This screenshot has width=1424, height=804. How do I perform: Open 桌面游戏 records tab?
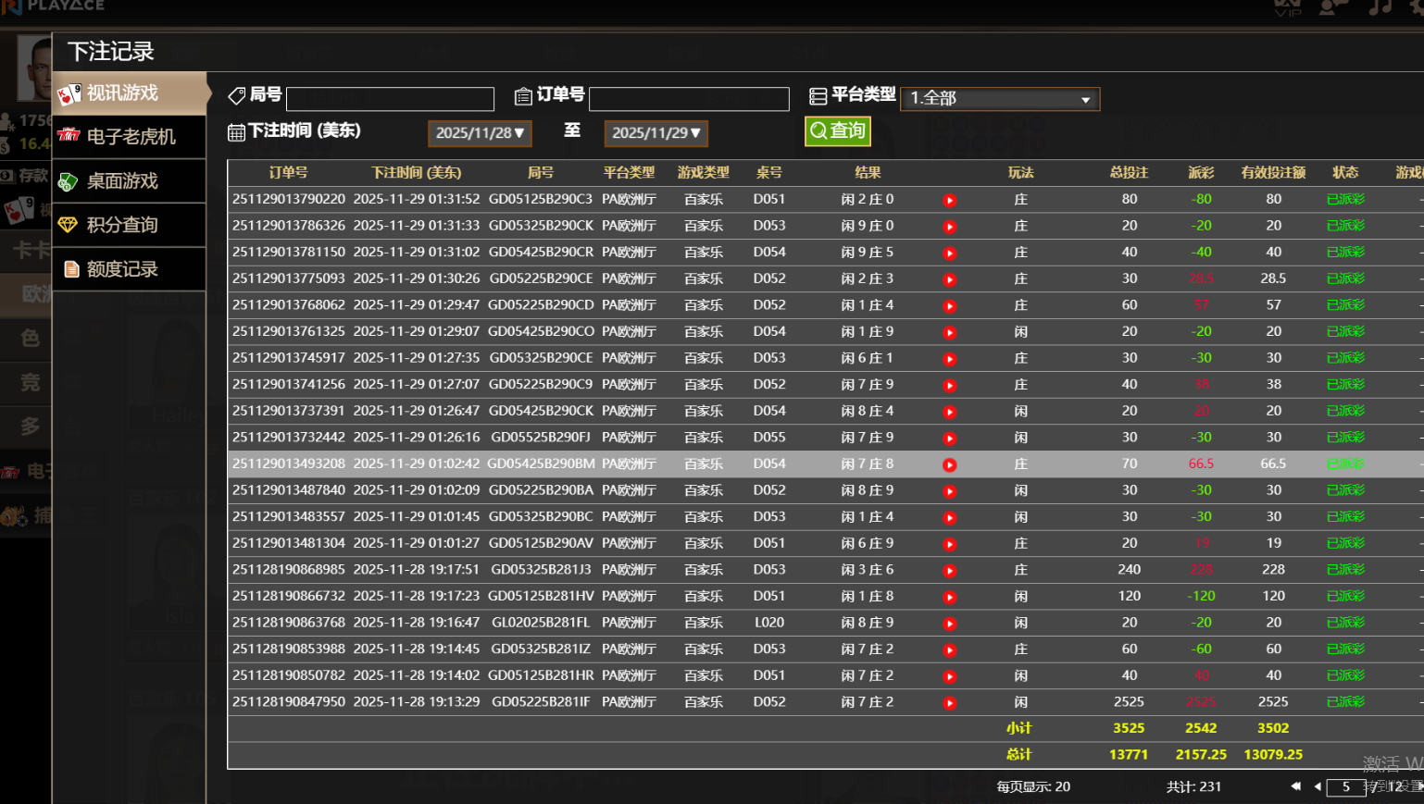coord(130,181)
